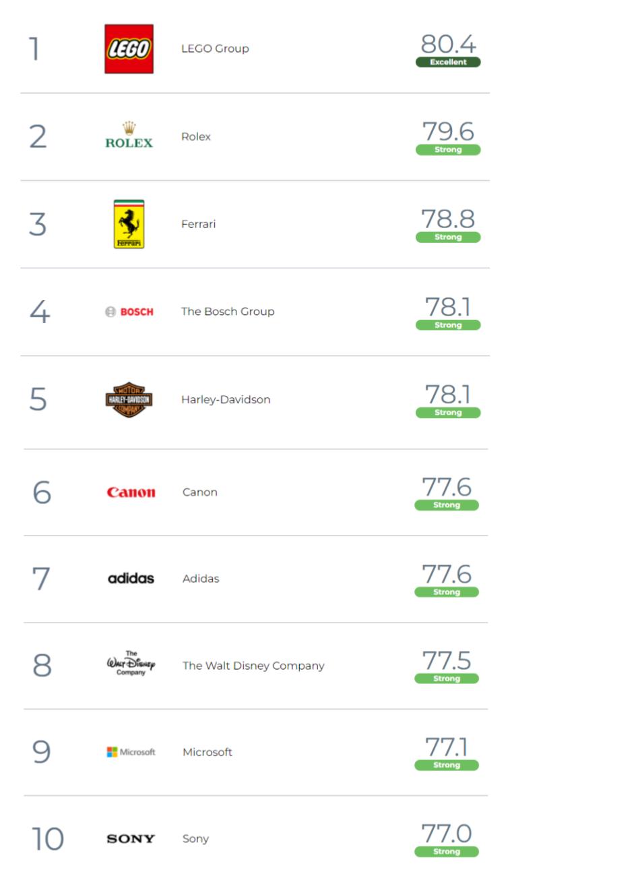Open the LEGO Group company name

(x=215, y=49)
